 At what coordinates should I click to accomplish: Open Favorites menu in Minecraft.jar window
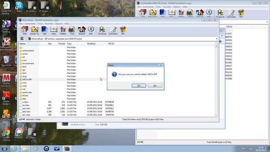click(49, 24)
